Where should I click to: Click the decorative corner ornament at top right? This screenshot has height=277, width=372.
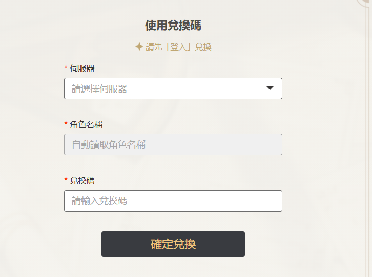coord(364,3)
